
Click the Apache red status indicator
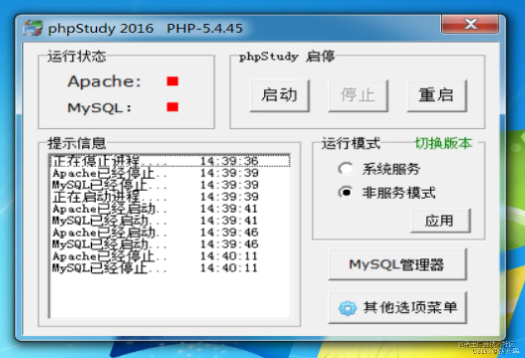click(x=173, y=81)
